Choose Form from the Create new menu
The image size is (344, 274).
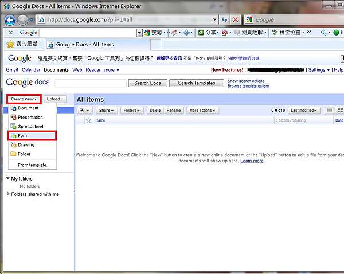pos(32,136)
